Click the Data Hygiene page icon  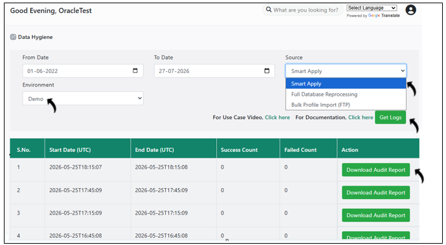click(x=13, y=37)
